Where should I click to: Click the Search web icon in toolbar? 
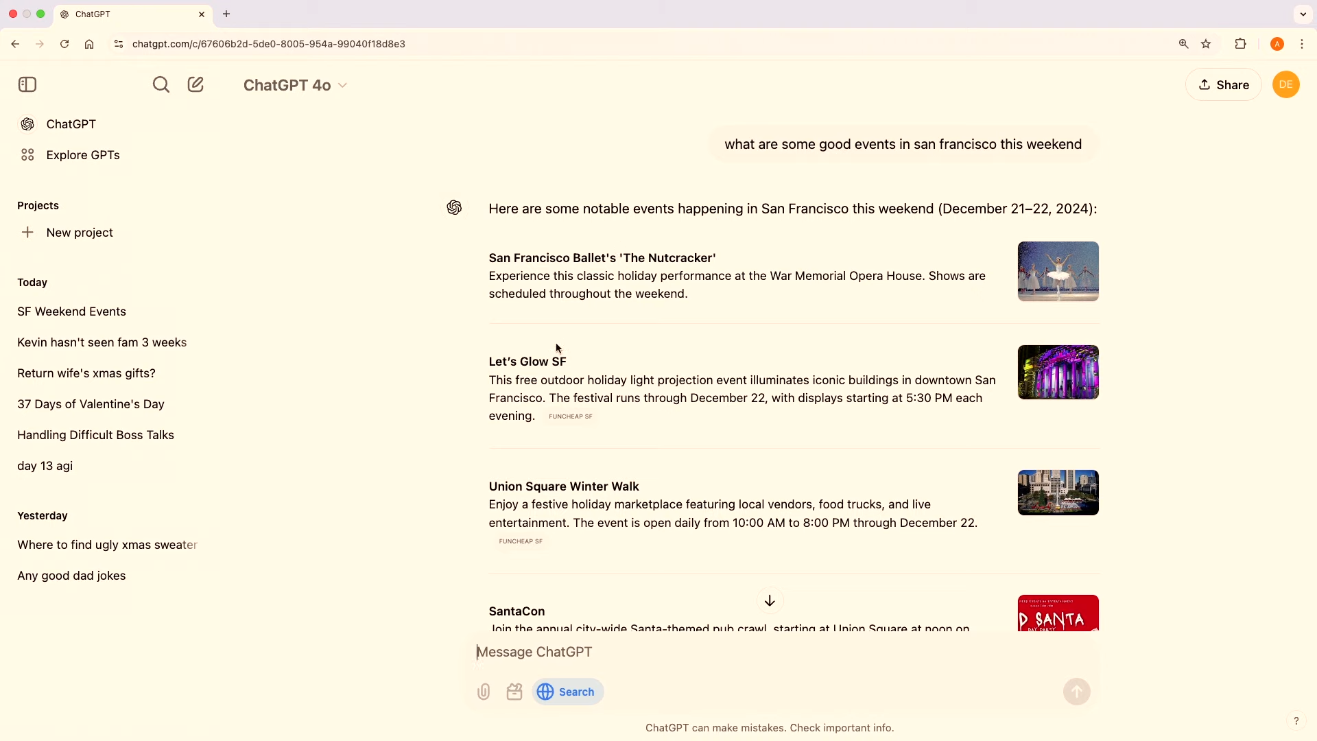[x=545, y=691]
